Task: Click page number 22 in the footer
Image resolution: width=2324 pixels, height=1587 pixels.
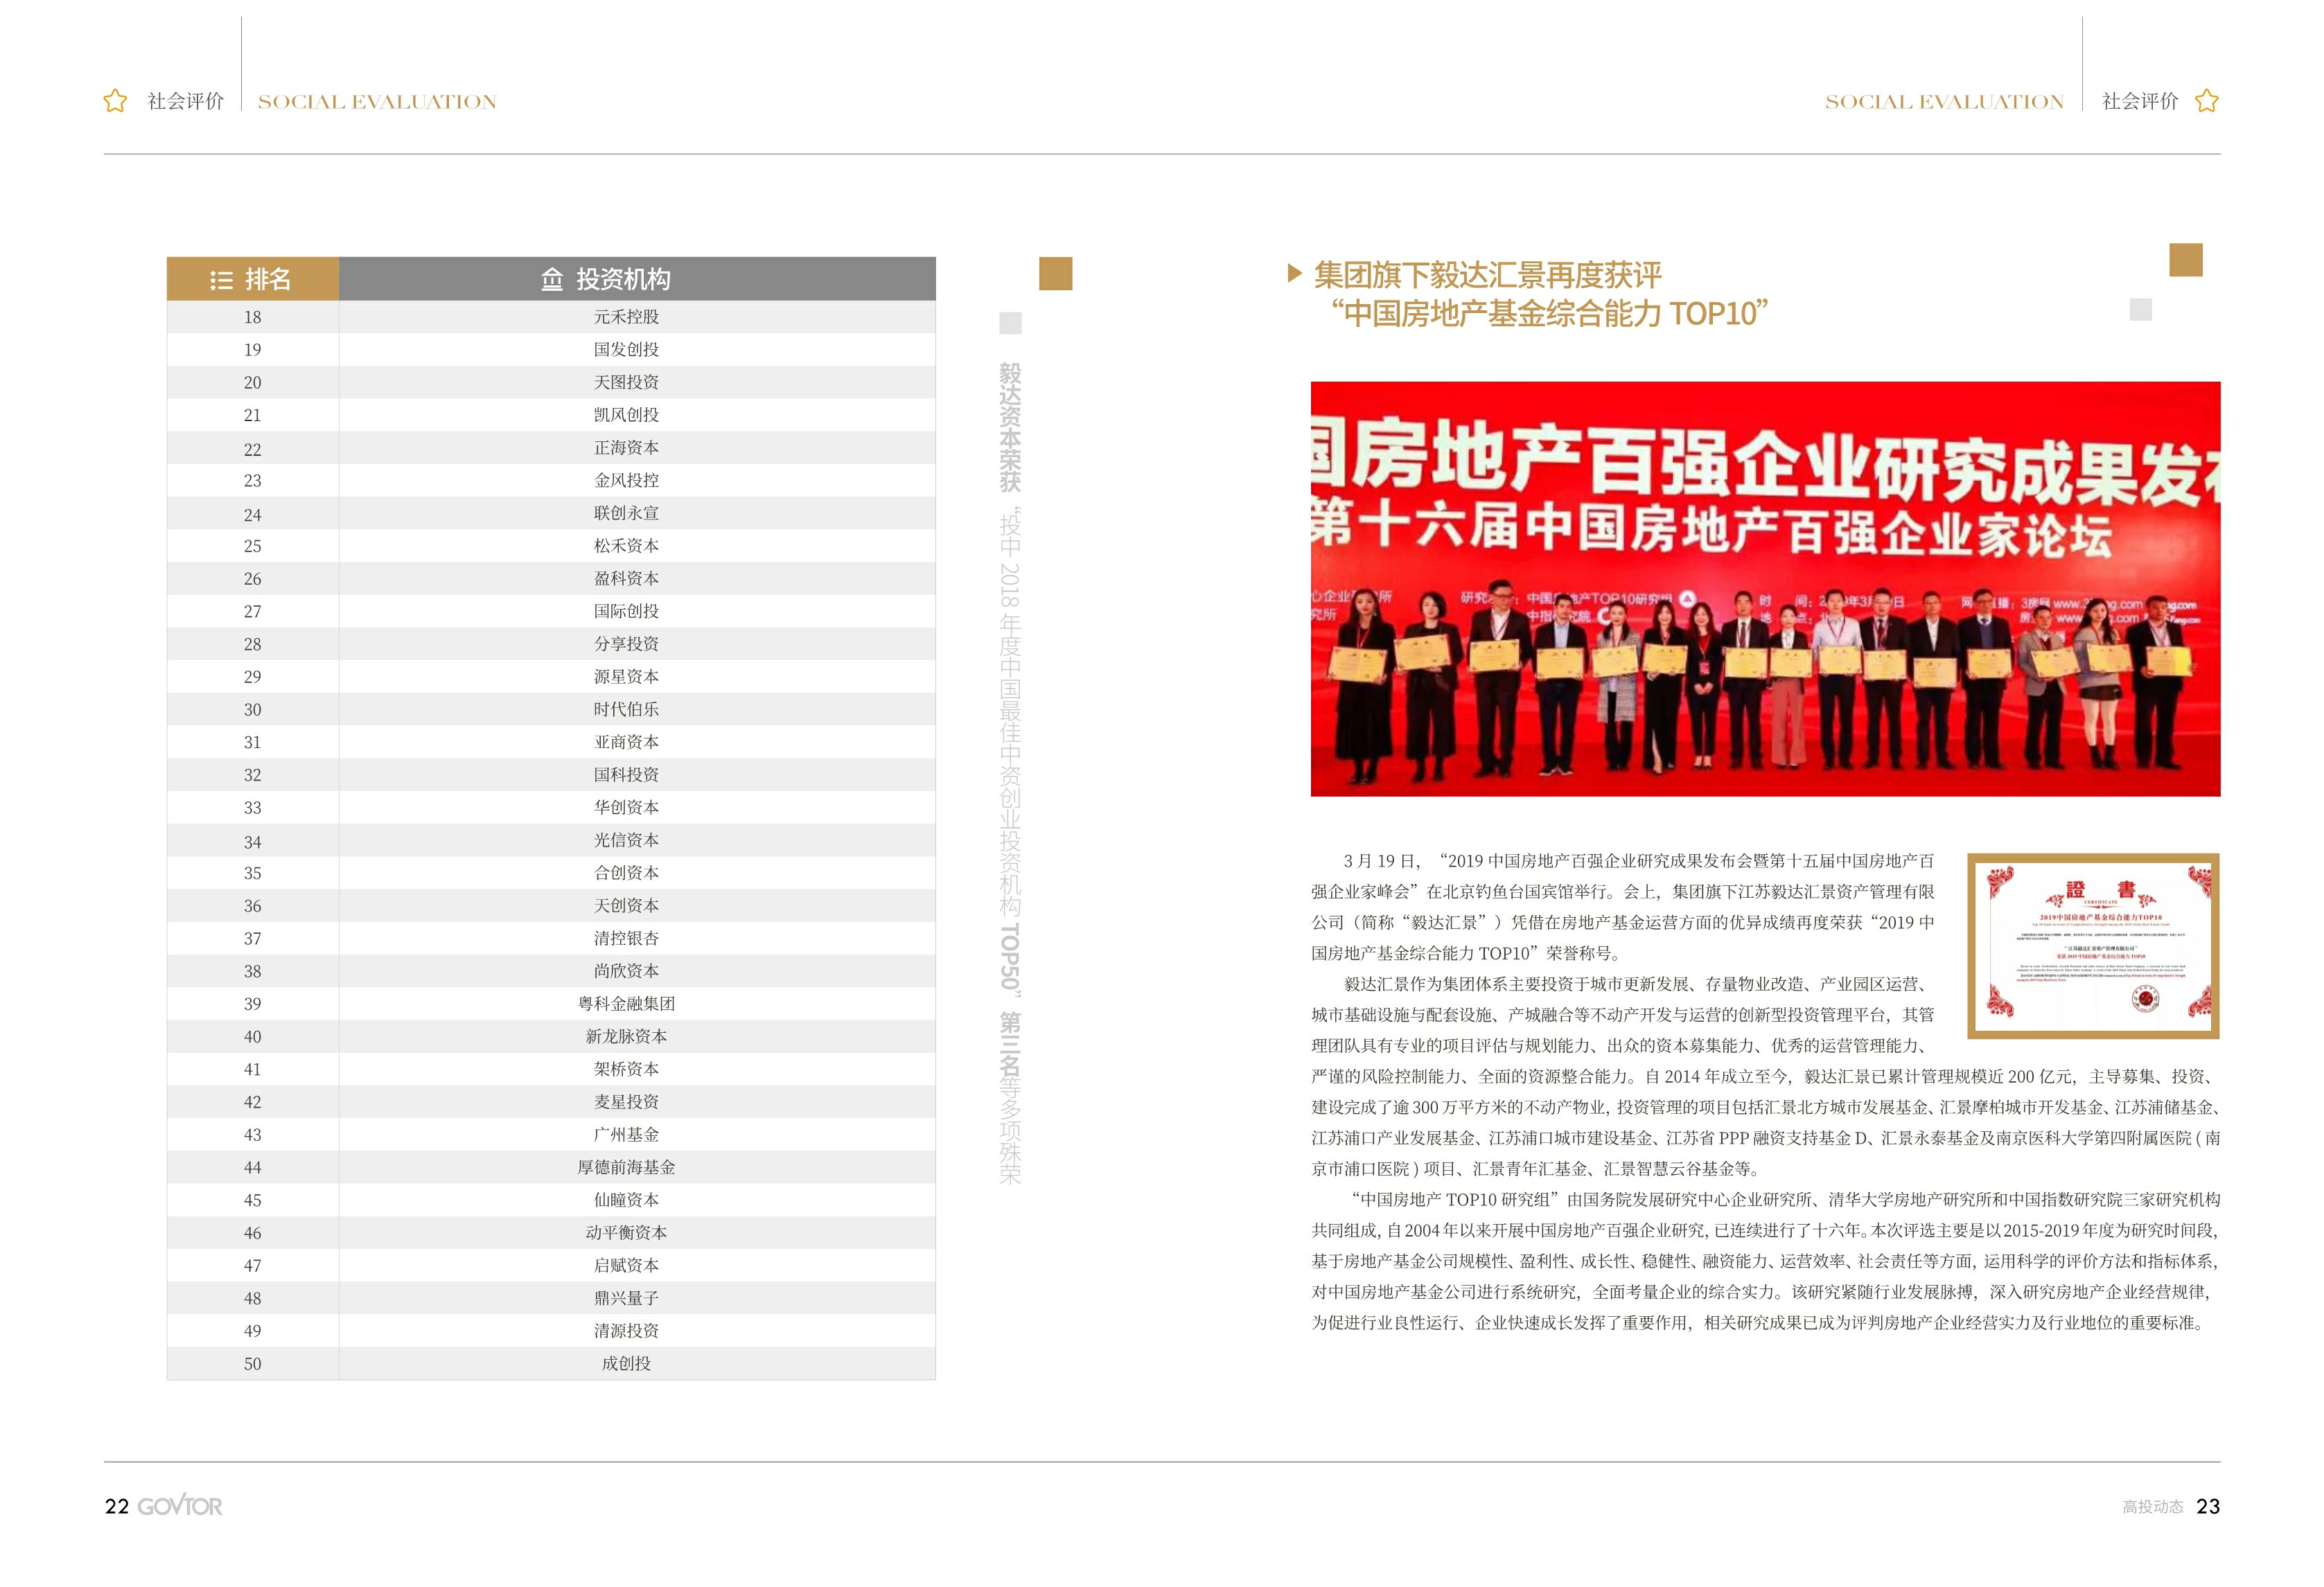Action: (x=117, y=1506)
